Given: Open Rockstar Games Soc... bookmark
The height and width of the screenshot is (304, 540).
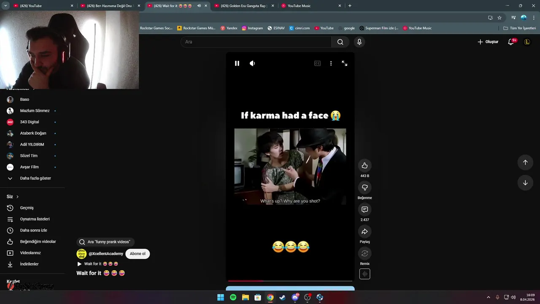Looking at the screenshot, I should click(156, 28).
